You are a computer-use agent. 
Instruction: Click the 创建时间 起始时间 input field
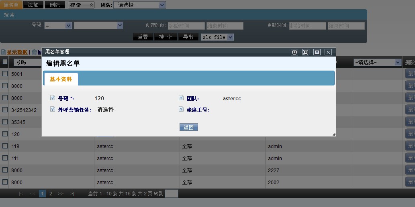pos(186,26)
